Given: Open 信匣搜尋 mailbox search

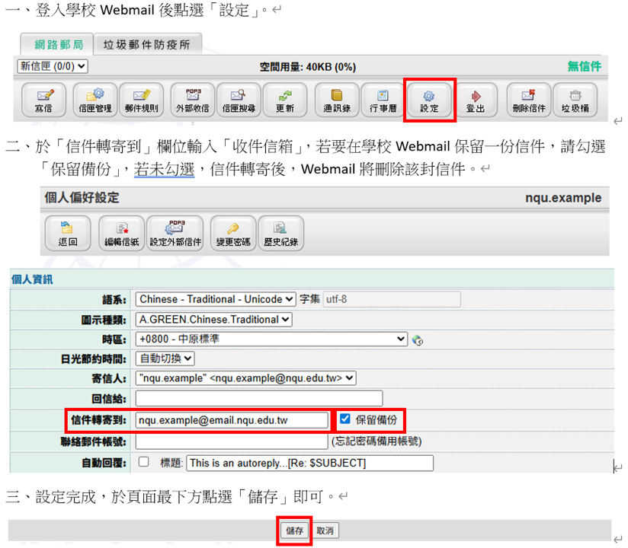Looking at the screenshot, I should (240, 99).
